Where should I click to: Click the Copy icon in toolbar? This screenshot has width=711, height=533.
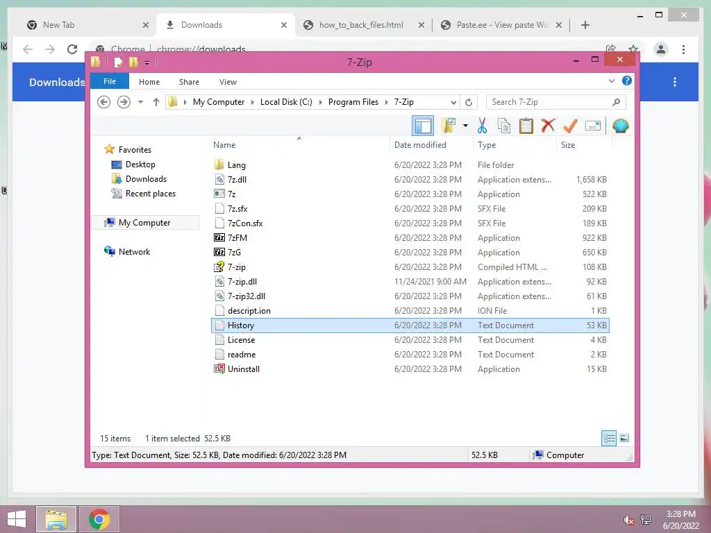click(504, 126)
